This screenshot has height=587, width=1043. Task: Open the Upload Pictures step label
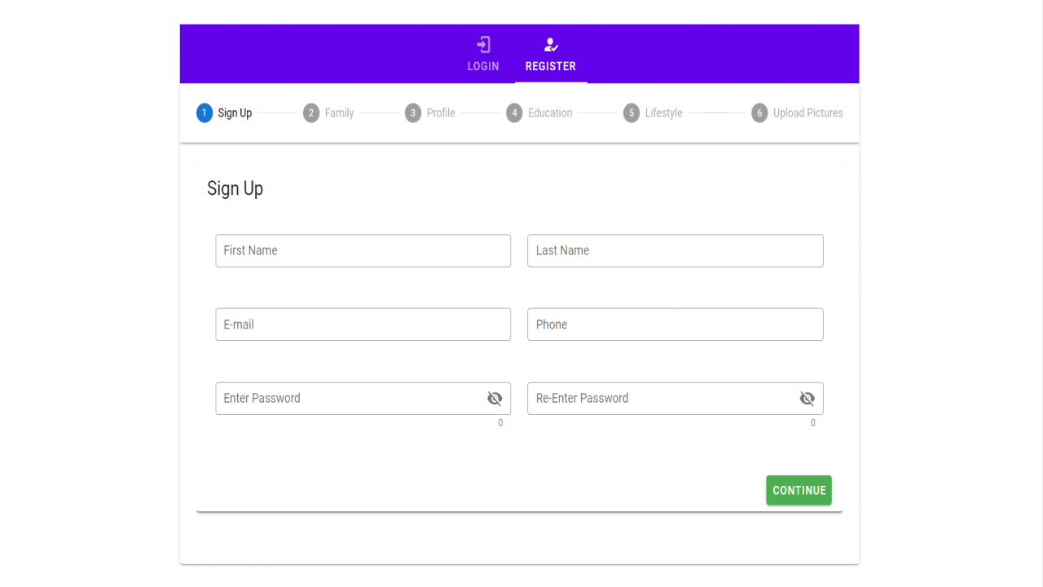coord(808,113)
